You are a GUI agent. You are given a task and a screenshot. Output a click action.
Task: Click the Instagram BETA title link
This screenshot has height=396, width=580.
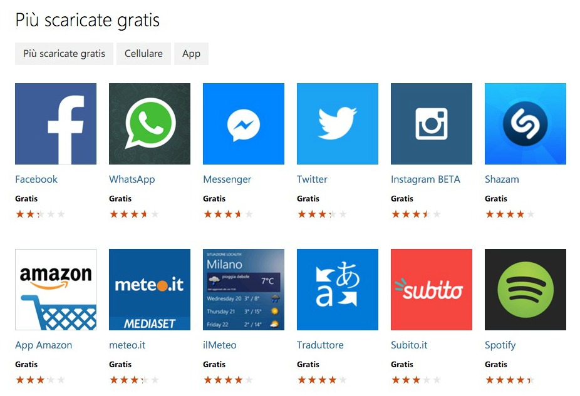tap(425, 179)
